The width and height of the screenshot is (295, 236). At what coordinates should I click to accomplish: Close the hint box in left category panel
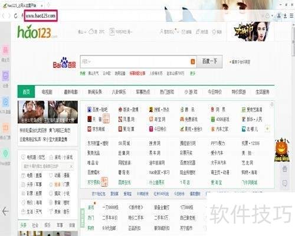coord(71,166)
